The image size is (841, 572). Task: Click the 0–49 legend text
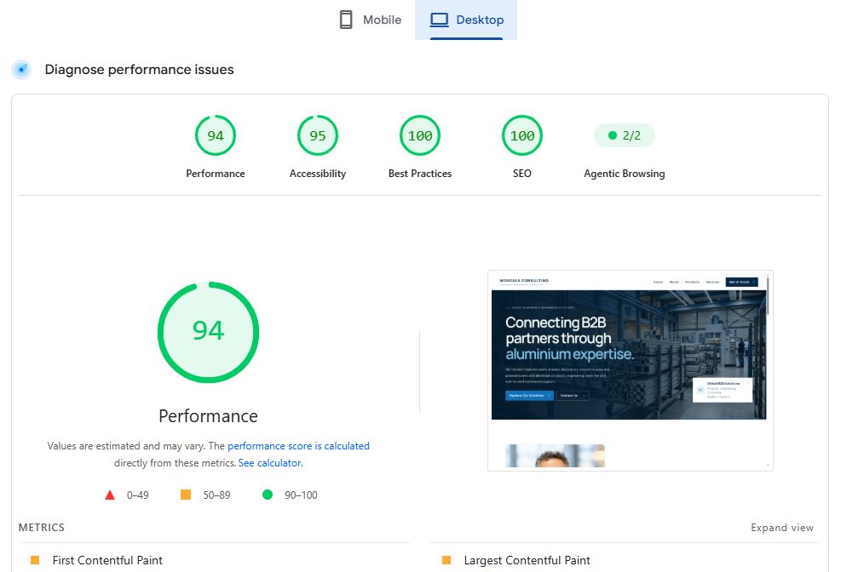click(x=138, y=495)
